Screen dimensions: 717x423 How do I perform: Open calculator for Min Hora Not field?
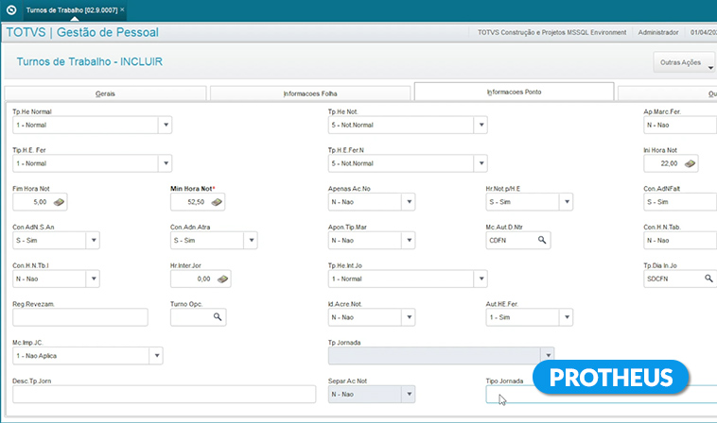pos(217,202)
